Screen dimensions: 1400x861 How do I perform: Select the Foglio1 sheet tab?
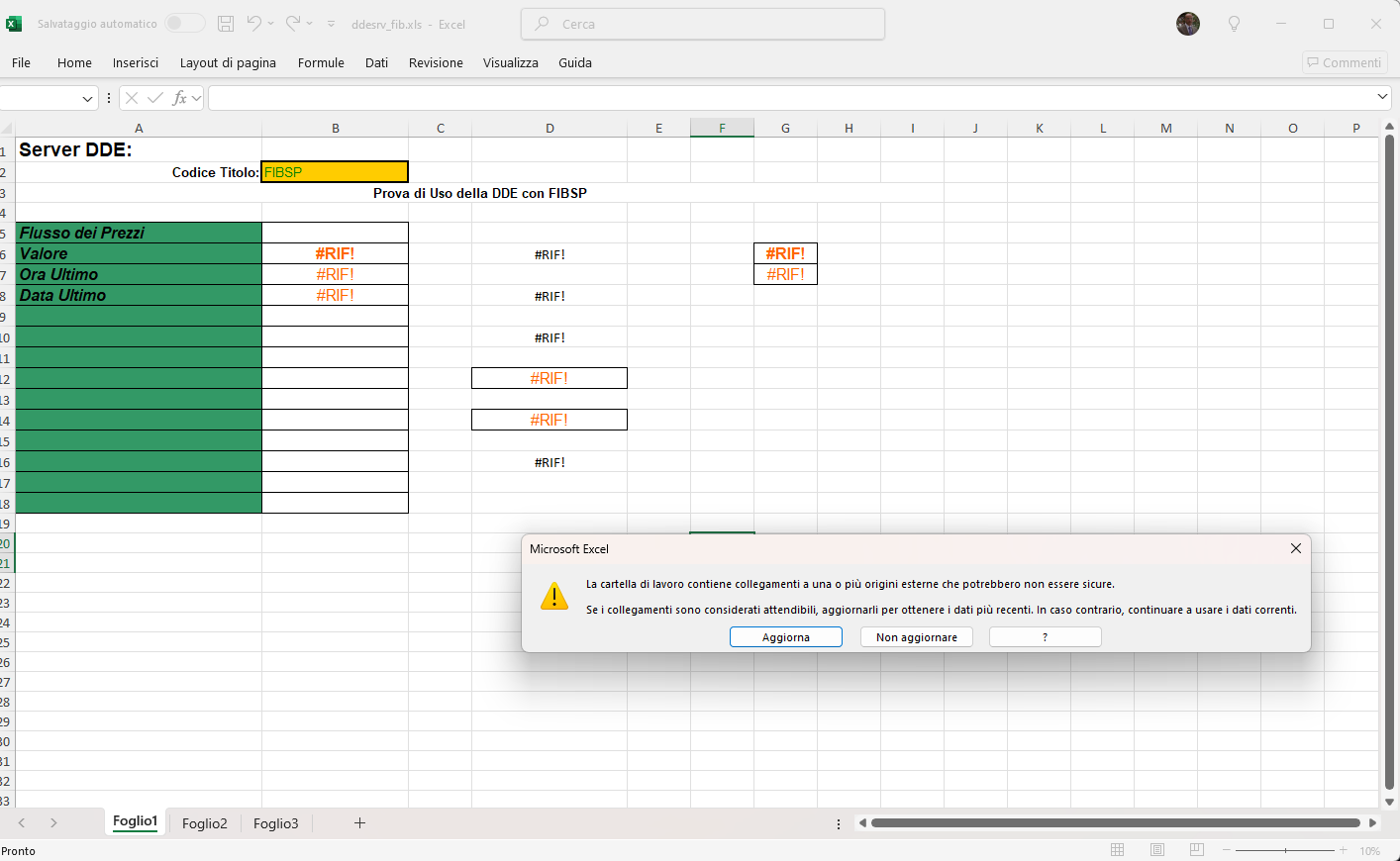coord(135,821)
